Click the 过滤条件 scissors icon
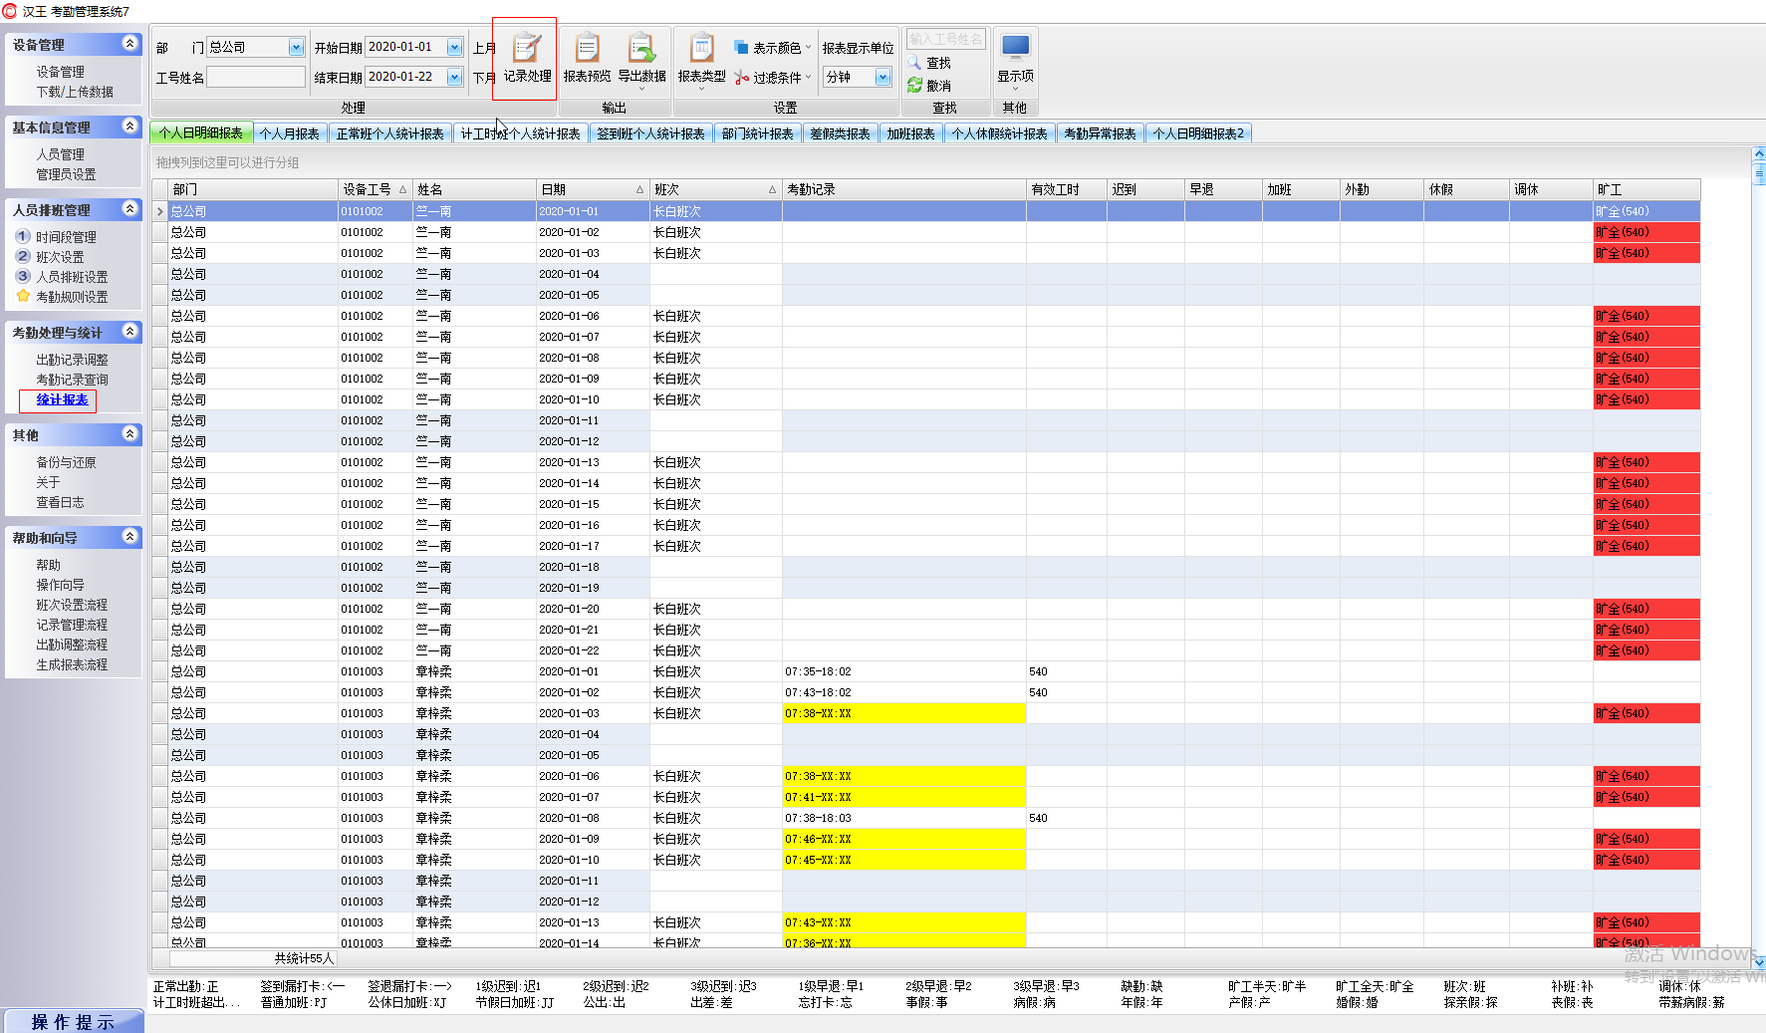The width and height of the screenshot is (1766, 1033). point(741,77)
